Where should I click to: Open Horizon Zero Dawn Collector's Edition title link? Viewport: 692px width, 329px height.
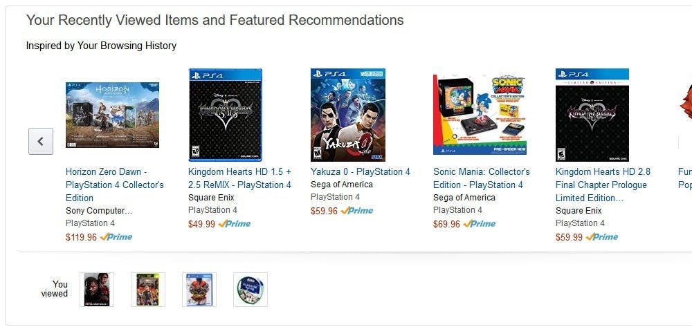(114, 185)
